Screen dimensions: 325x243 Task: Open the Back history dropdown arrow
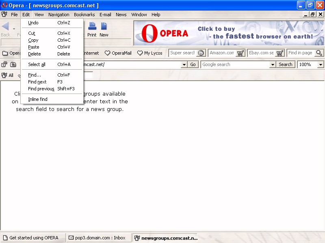tap(14, 29)
